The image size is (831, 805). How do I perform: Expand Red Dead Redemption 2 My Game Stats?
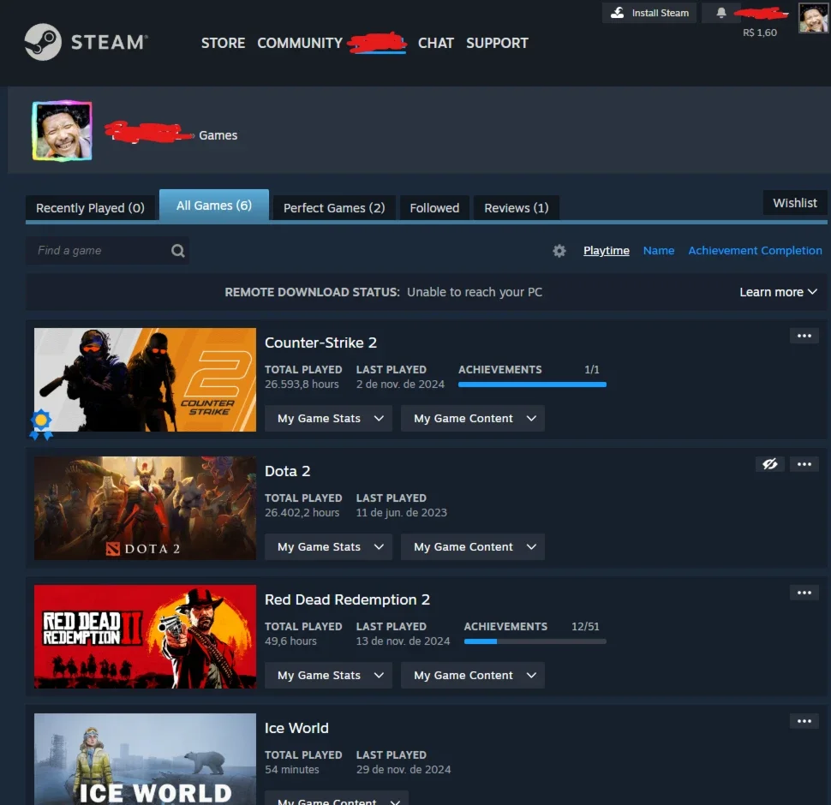[x=328, y=675]
